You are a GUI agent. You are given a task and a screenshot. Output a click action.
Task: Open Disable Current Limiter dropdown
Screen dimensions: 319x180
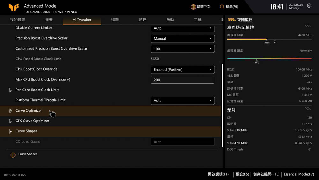(182, 28)
